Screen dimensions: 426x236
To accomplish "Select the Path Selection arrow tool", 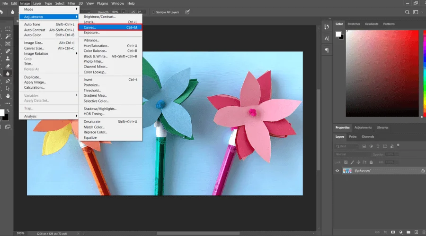I will pos(8,88).
